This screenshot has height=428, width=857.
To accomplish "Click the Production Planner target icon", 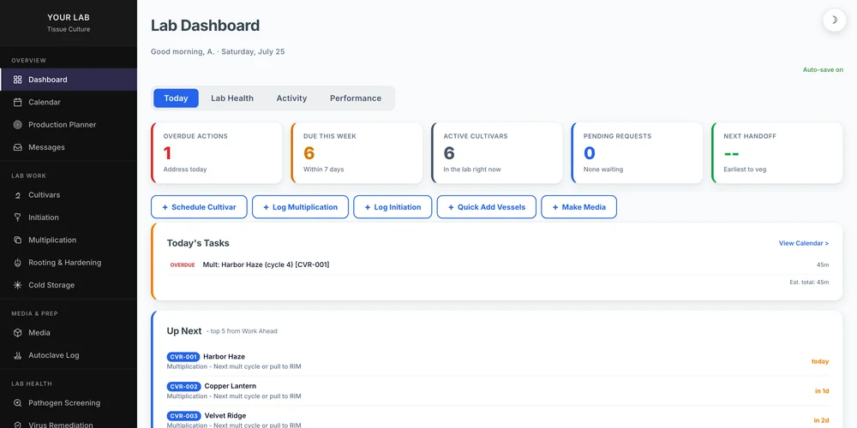I will click(17, 124).
